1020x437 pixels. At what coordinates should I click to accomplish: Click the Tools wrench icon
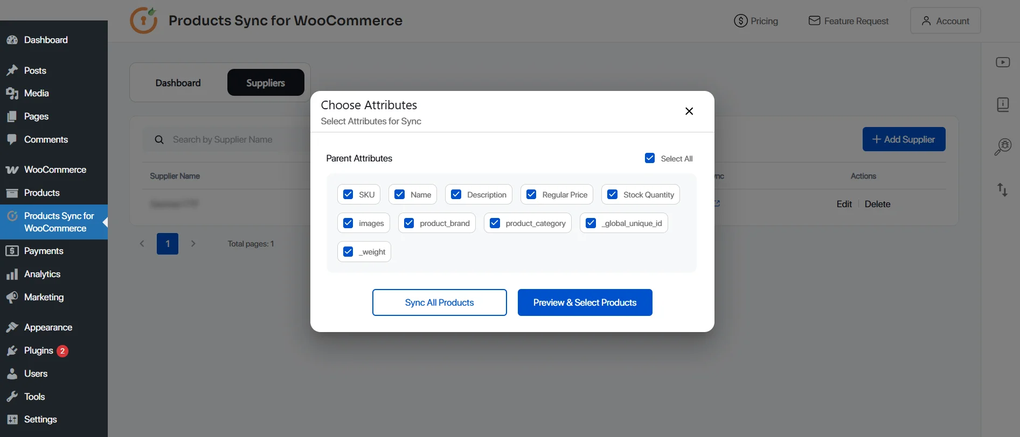pyautogui.click(x=12, y=397)
